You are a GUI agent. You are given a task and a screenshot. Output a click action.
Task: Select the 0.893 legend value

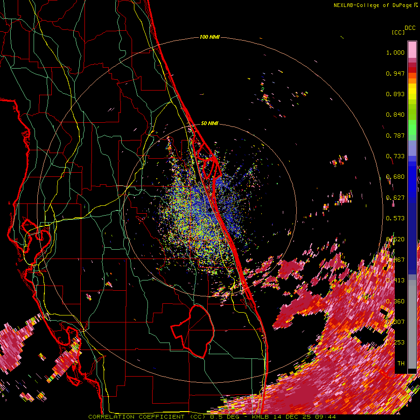point(395,94)
